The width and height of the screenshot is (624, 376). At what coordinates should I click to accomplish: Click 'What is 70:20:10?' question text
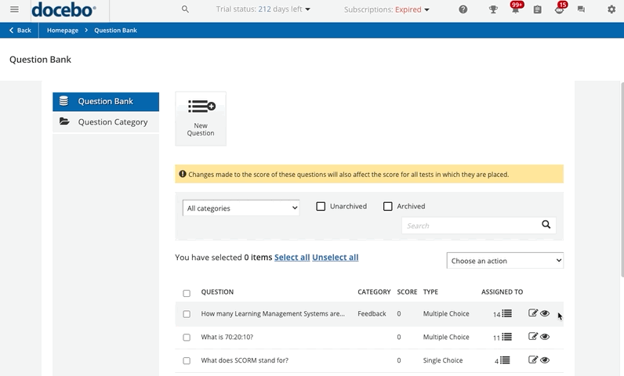click(227, 337)
